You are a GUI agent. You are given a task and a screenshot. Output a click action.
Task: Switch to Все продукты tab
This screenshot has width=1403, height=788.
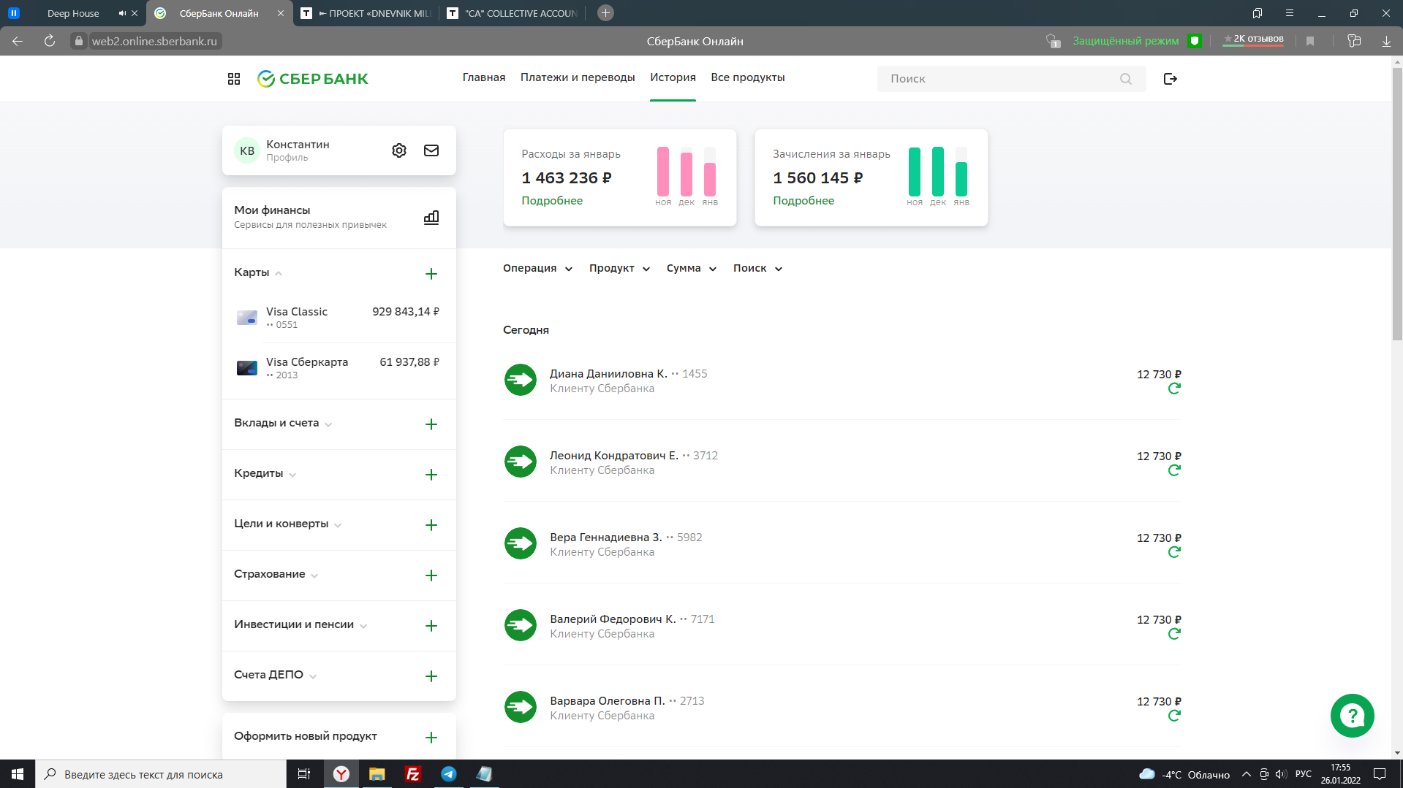[747, 77]
